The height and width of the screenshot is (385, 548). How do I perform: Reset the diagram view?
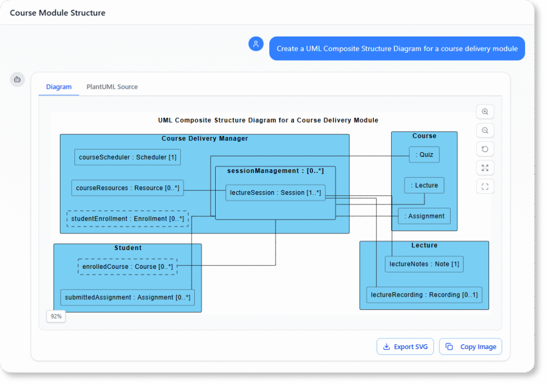tap(485, 149)
